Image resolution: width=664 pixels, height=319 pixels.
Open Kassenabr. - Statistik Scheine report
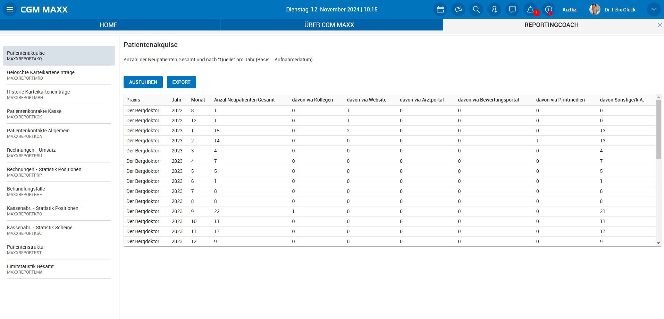click(x=59, y=230)
